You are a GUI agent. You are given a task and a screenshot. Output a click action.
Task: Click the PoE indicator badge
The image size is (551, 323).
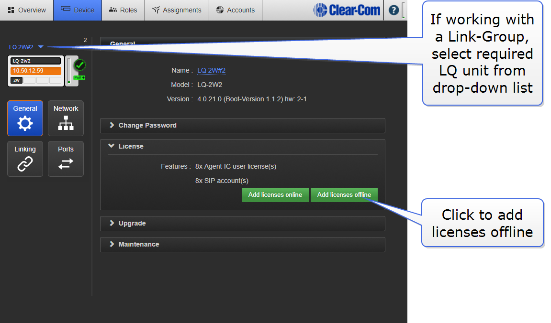point(79,77)
